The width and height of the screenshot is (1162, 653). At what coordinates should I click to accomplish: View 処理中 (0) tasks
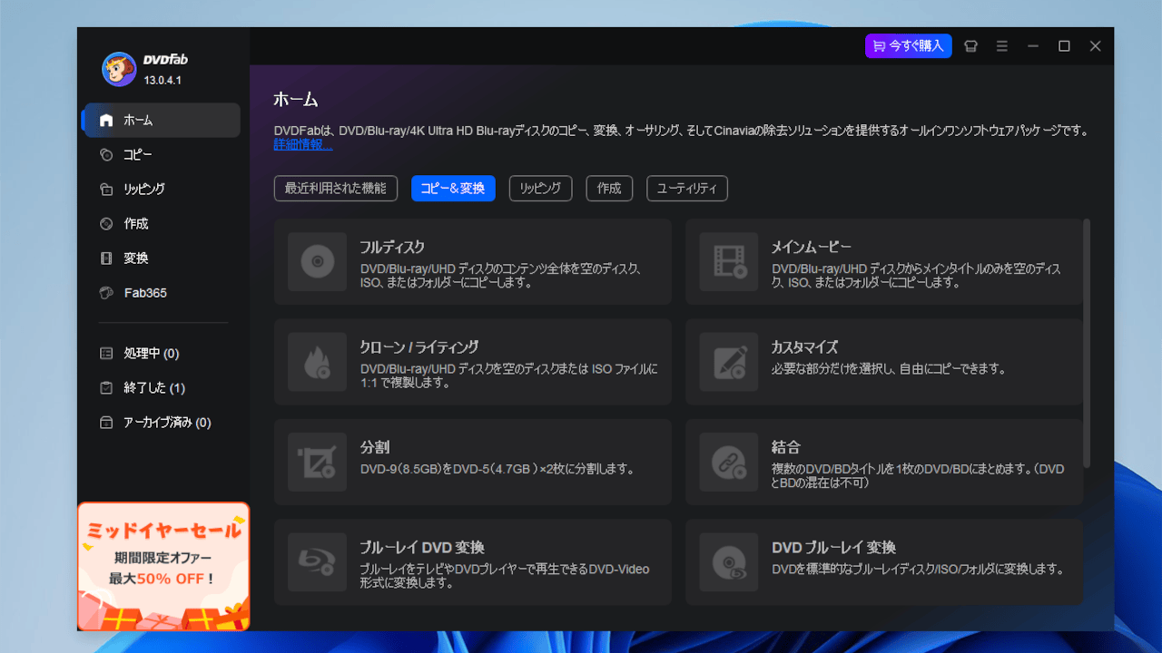click(162, 354)
